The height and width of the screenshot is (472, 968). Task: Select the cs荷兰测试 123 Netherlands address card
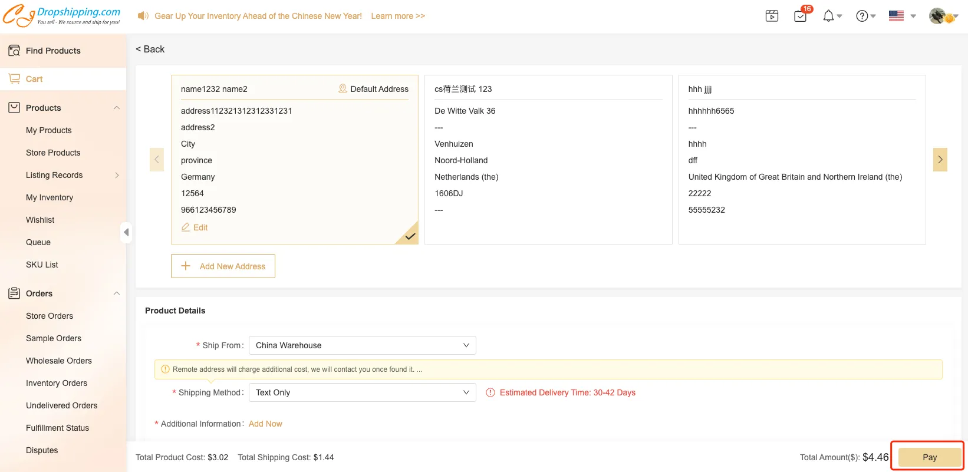(x=548, y=159)
